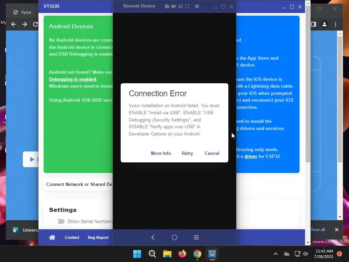
Task: Open network status icon in tray
Action: click(x=297, y=254)
